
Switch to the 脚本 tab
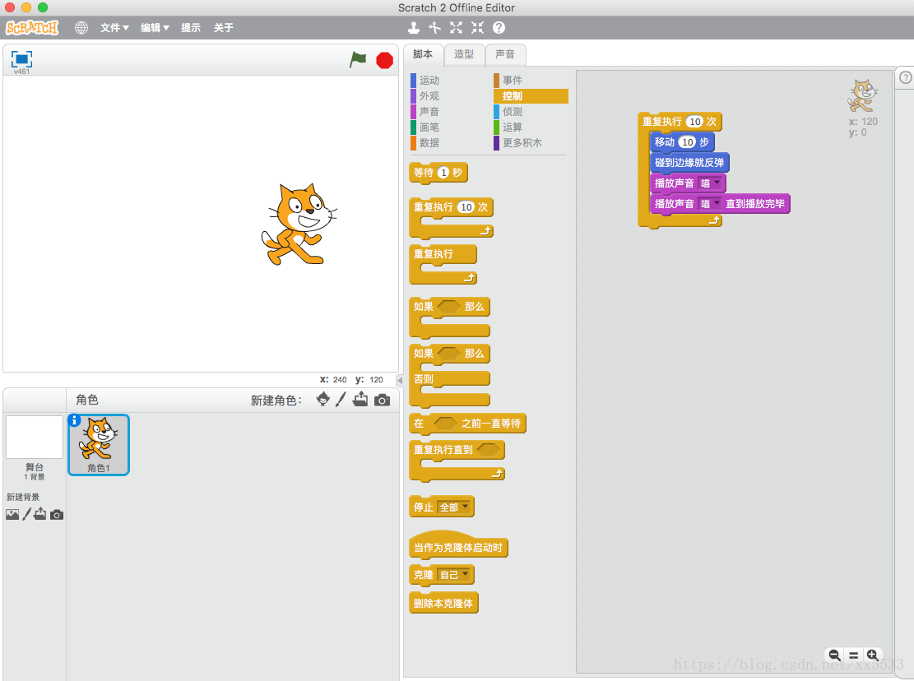coord(423,54)
